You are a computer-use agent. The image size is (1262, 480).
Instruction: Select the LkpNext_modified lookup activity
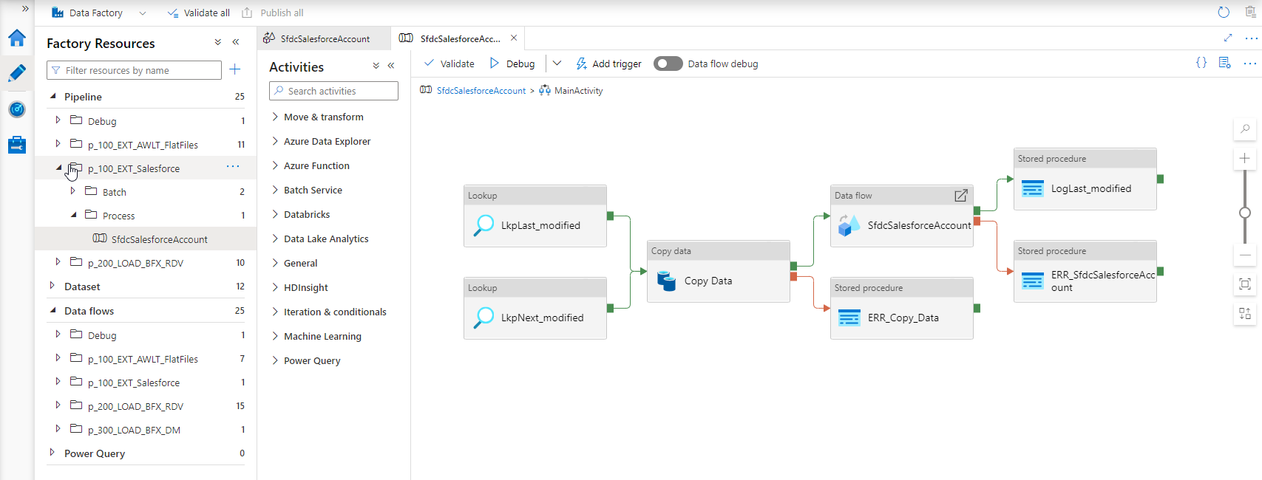coord(535,308)
